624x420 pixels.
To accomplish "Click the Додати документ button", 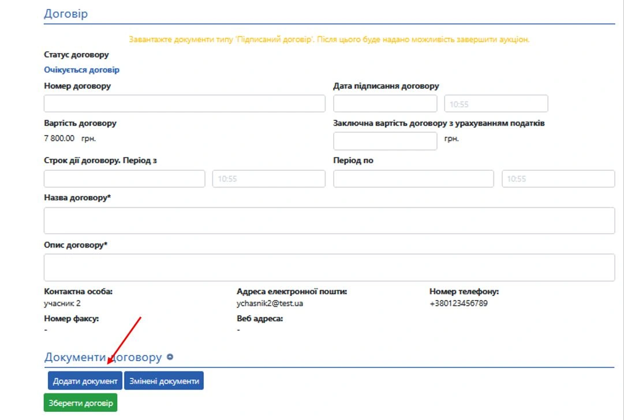I will coord(85,381).
